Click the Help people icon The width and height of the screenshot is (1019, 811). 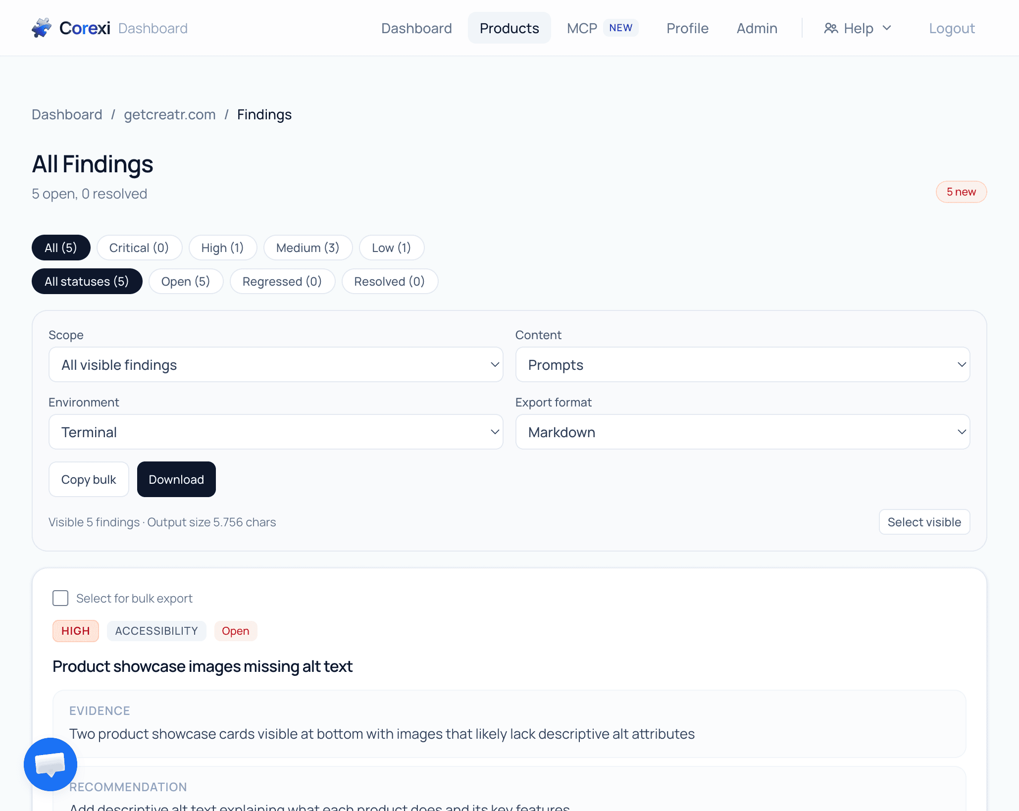831,28
